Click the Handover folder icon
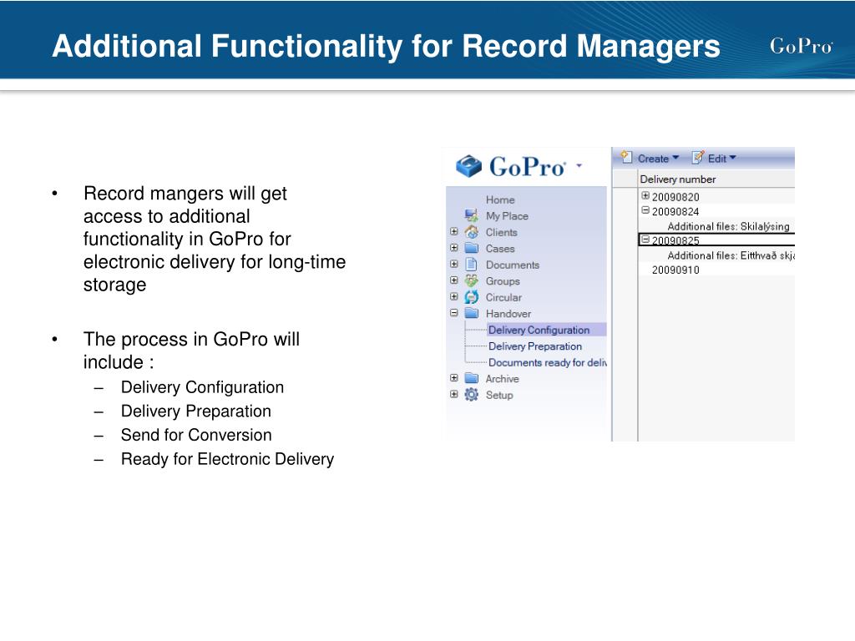The image size is (855, 641). tap(471, 314)
